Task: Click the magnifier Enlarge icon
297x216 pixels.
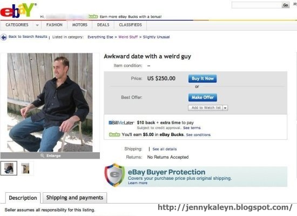Action: 42,156
